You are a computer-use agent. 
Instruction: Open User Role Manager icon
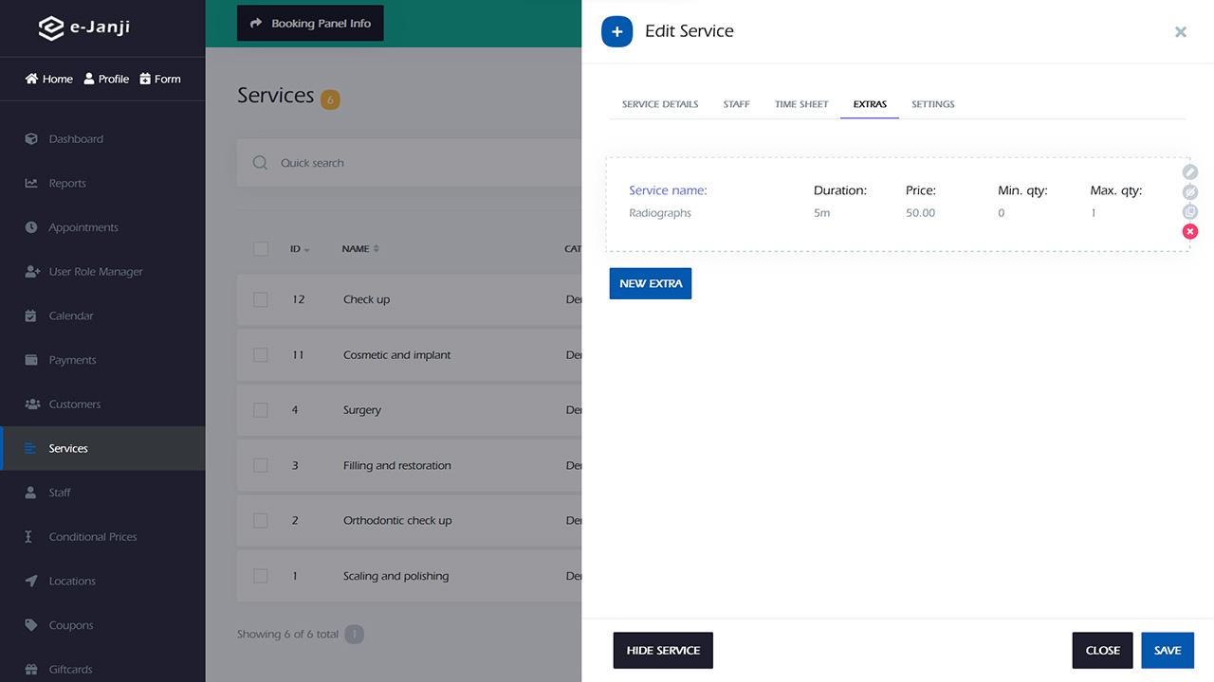(x=31, y=272)
